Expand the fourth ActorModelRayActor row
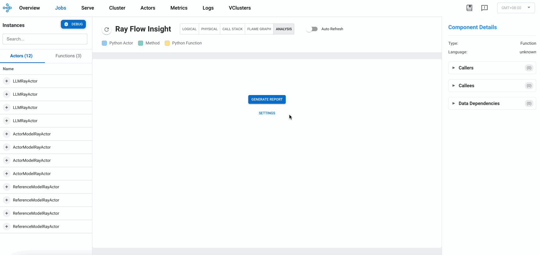 [x=7, y=174]
